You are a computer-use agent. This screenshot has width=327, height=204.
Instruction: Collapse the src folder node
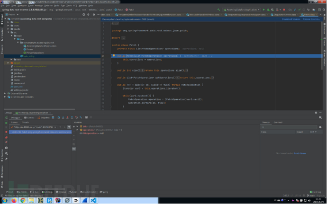coord(9,32)
